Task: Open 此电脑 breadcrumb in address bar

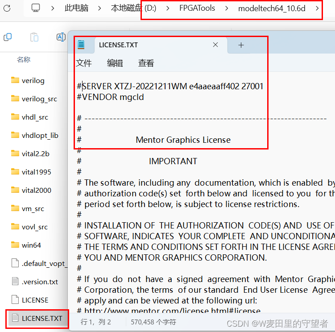Action: pyautogui.click(x=76, y=8)
